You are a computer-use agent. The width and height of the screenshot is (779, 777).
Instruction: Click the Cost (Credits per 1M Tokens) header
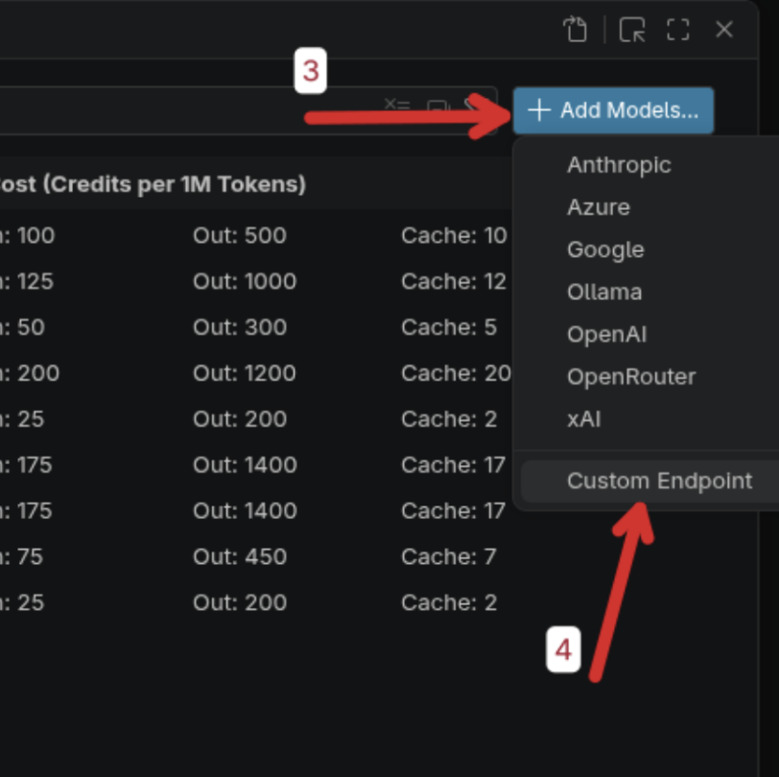[x=152, y=184]
